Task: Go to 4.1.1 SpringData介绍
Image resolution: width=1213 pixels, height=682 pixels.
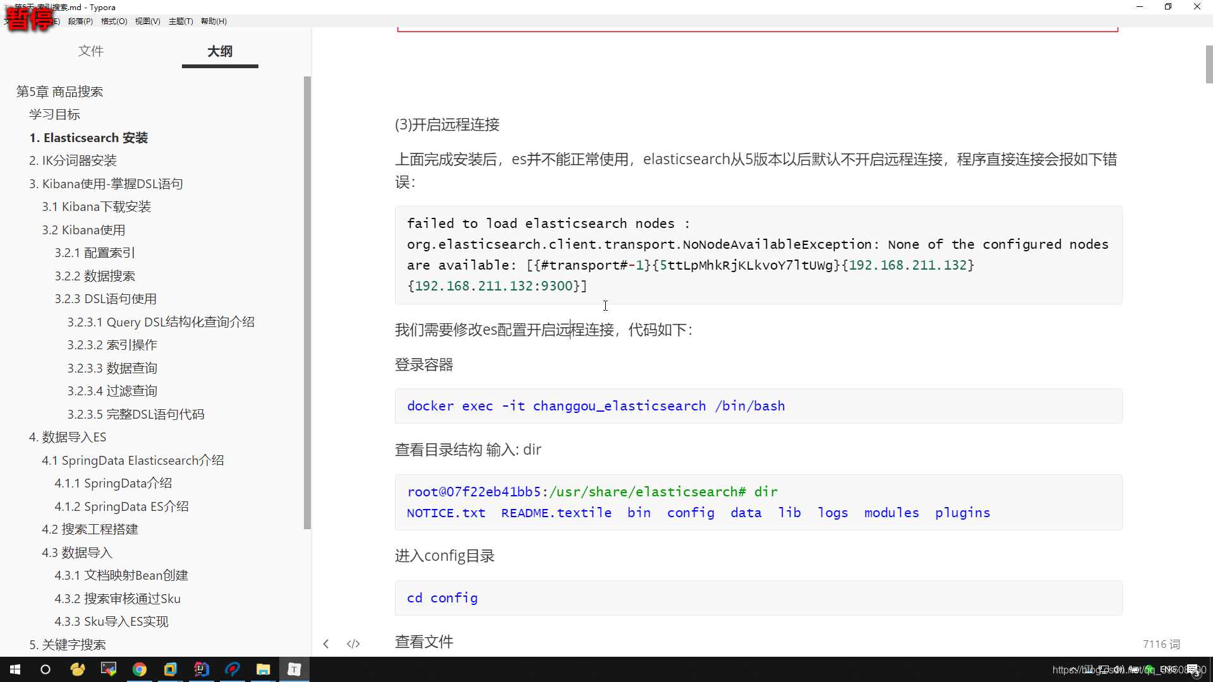Action: [x=113, y=483]
